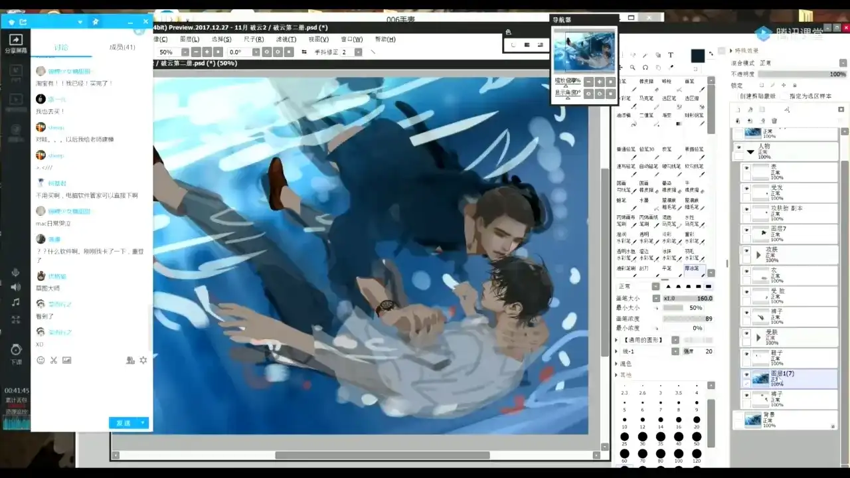The height and width of the screenshot is (478, 850).
Task: Open chat settings gear icon
Action: 143,360
